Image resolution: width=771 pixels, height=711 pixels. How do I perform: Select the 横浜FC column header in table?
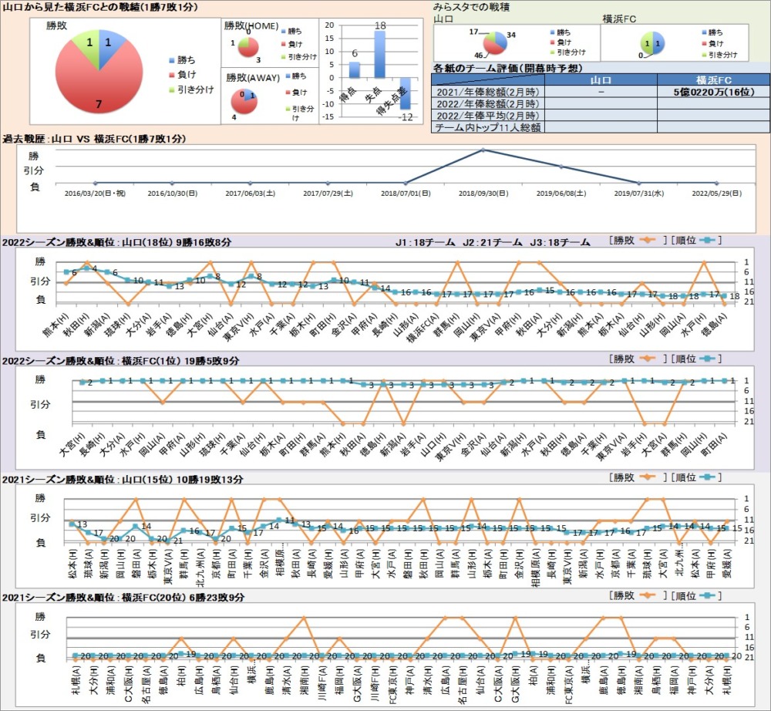click(712, 79)
